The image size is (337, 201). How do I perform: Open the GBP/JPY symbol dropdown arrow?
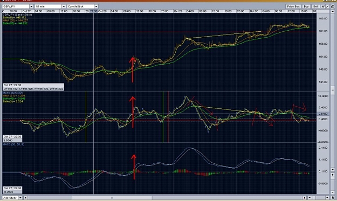pyautogui.click(x=31, y=6)
